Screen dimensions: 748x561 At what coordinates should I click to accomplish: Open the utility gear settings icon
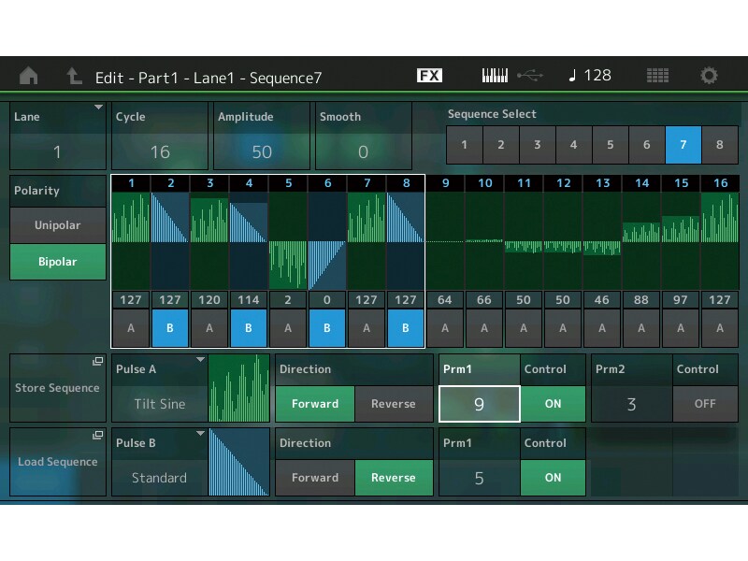tap(709, 76)
